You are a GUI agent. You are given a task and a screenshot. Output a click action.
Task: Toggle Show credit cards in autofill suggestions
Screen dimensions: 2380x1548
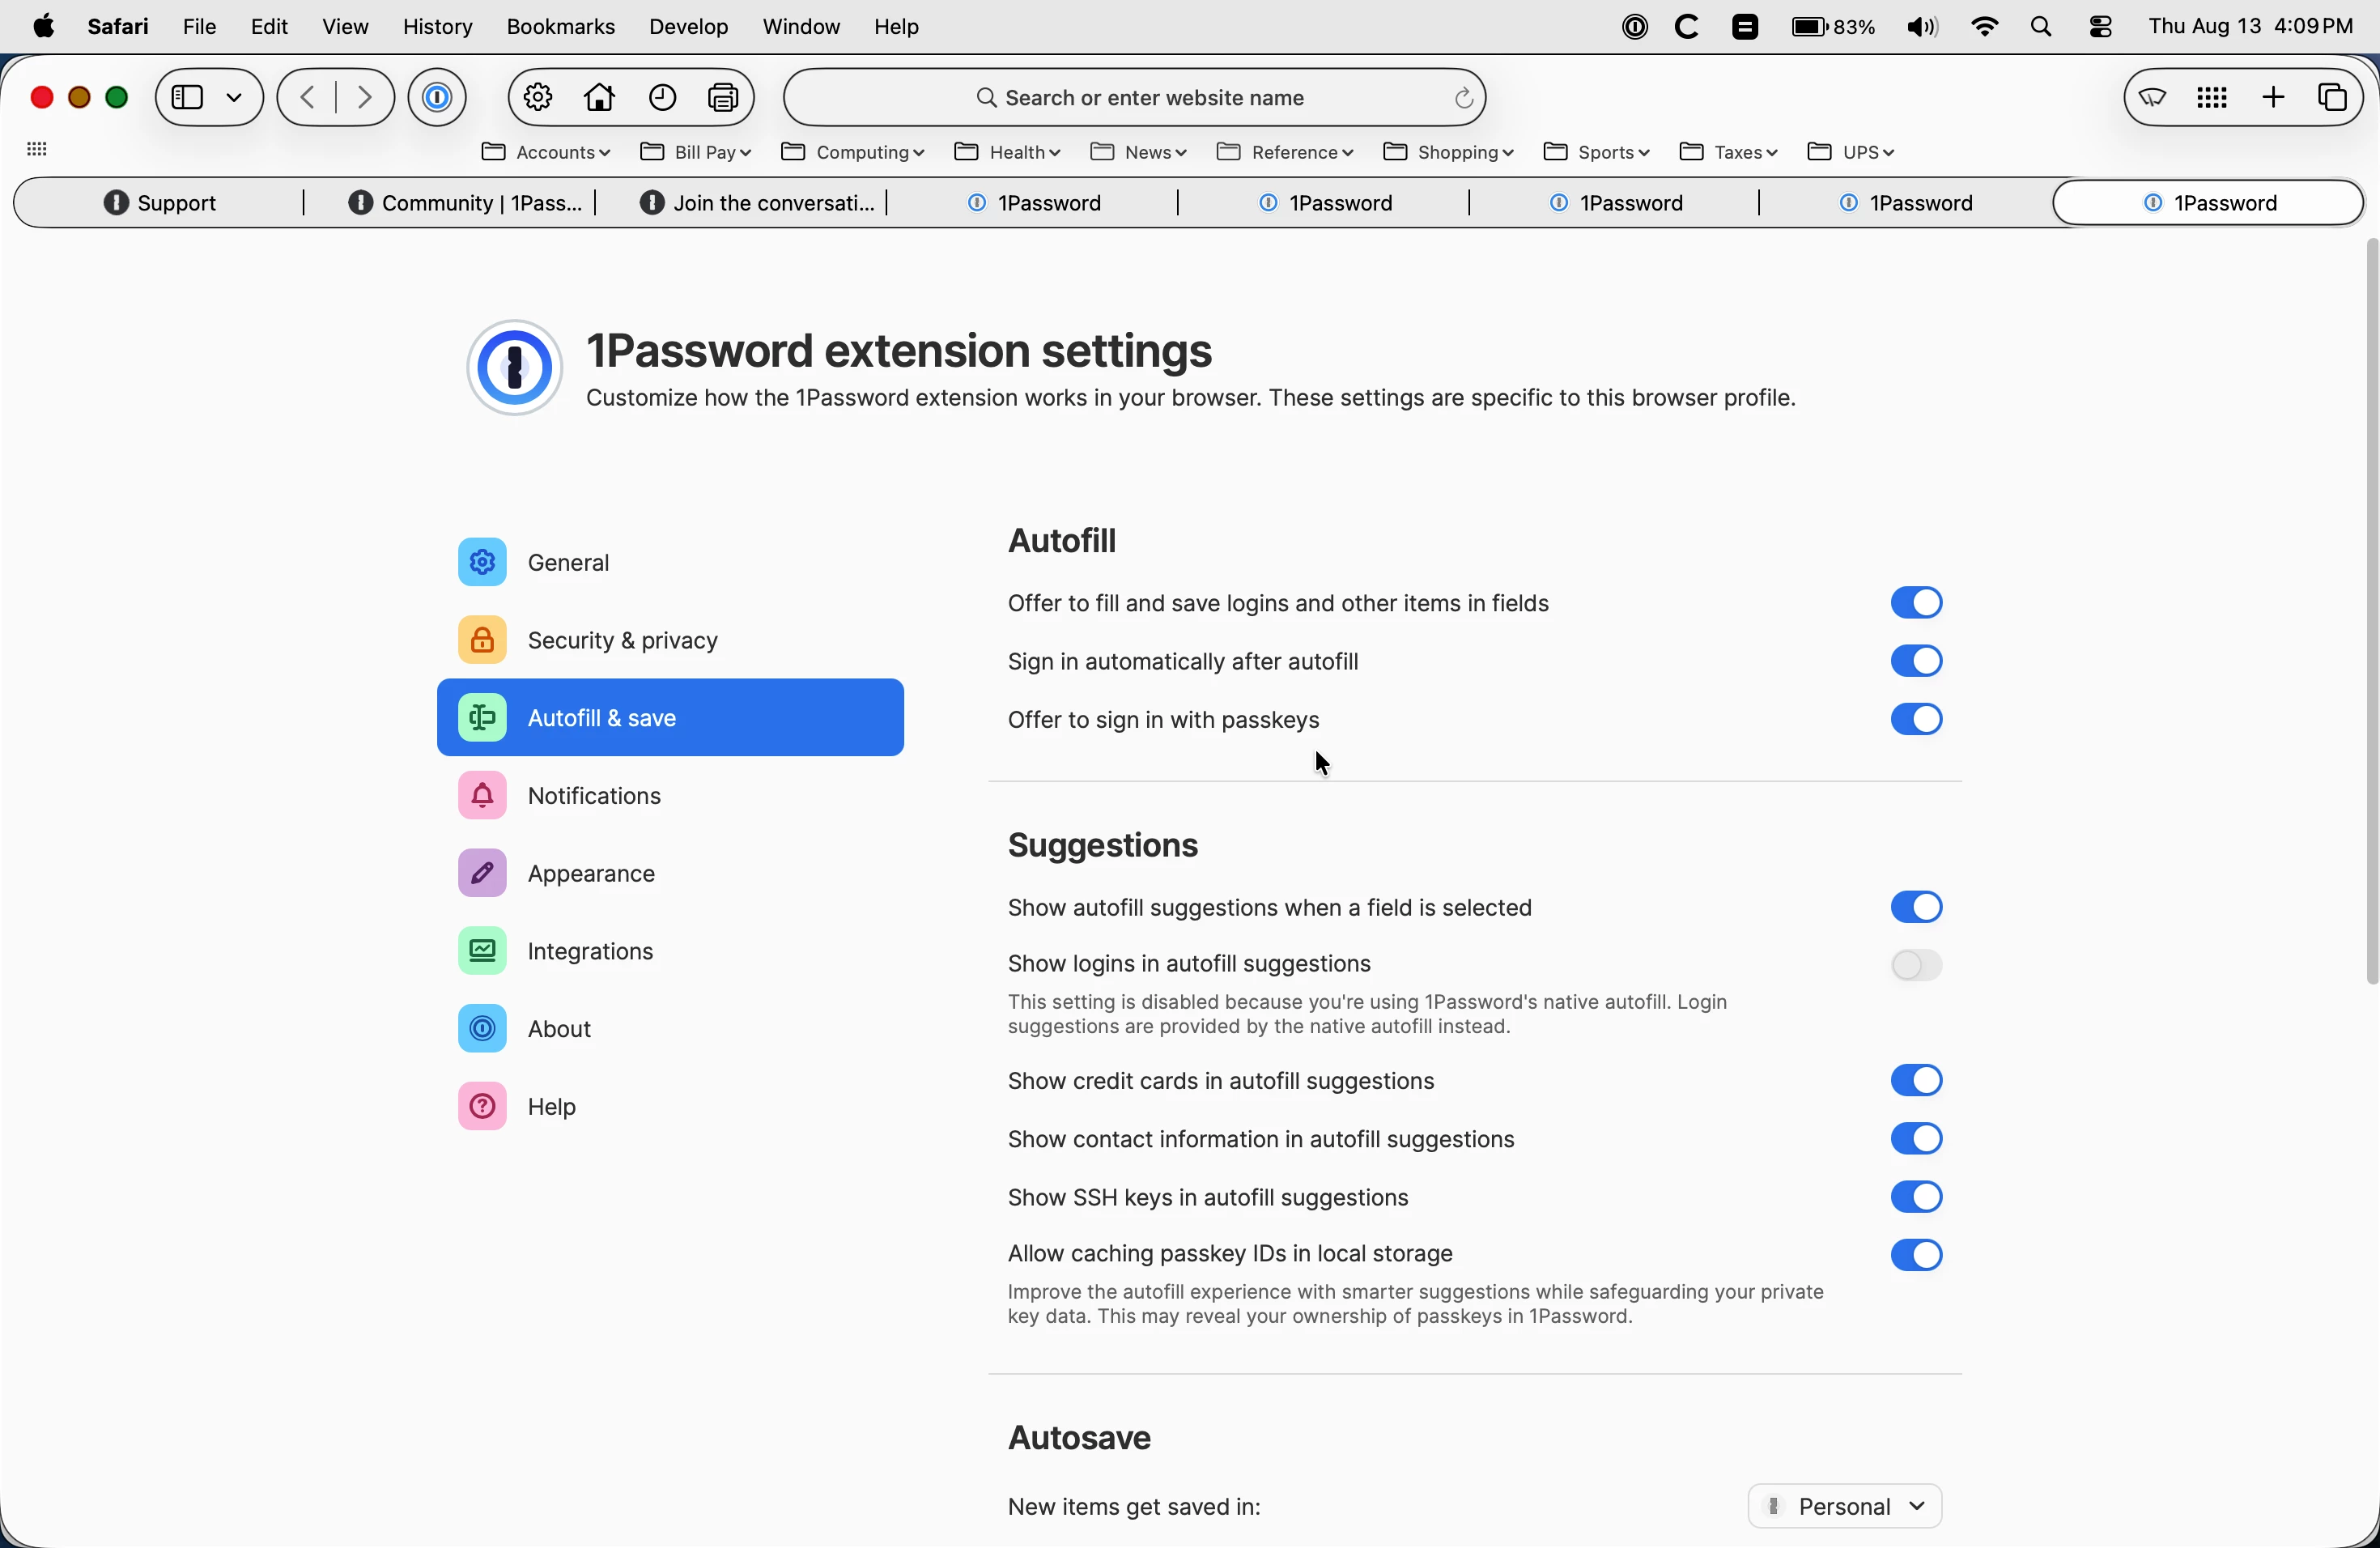coord(1916,1081)
